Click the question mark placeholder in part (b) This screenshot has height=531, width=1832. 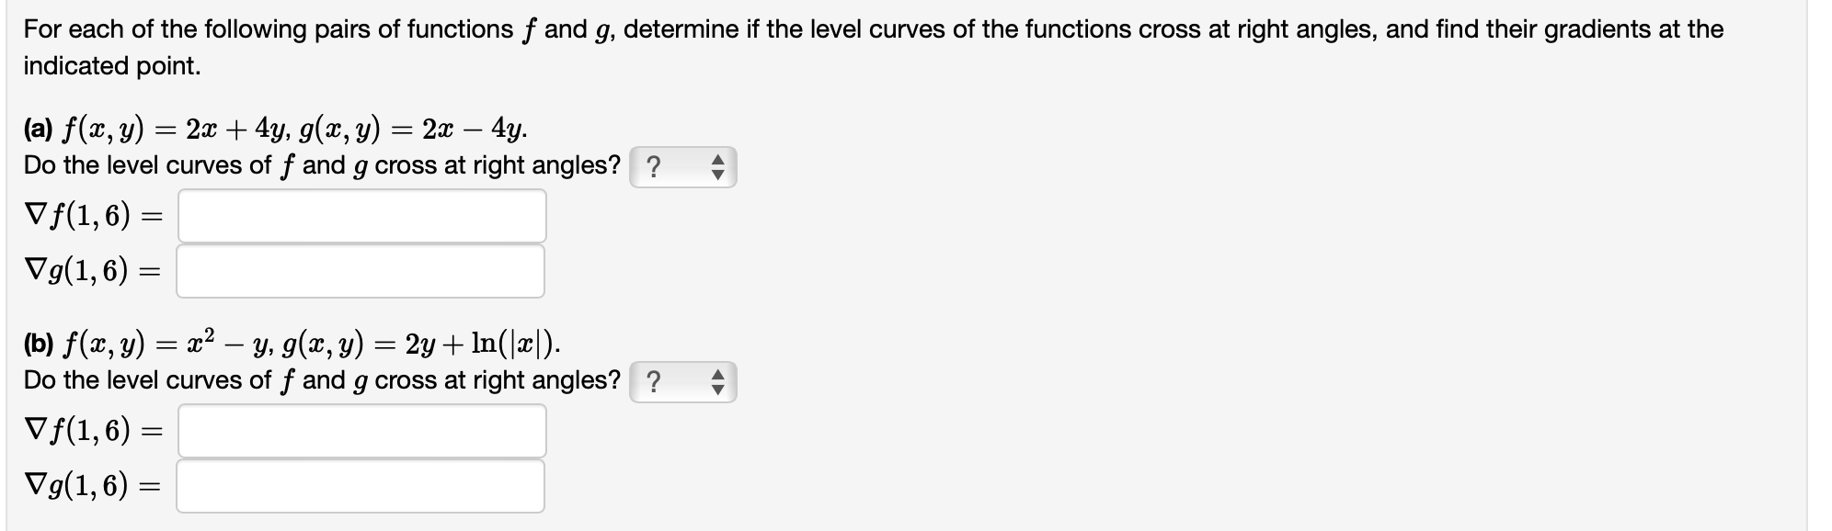tap(656, 380)
